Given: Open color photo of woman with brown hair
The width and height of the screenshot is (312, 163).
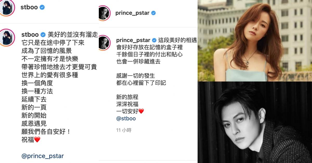Looking at the screenshot, I should (255, 41).
